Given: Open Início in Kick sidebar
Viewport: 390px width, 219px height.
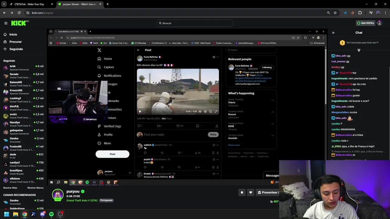Looking at the screenshot, I should (x=13, y=34).
